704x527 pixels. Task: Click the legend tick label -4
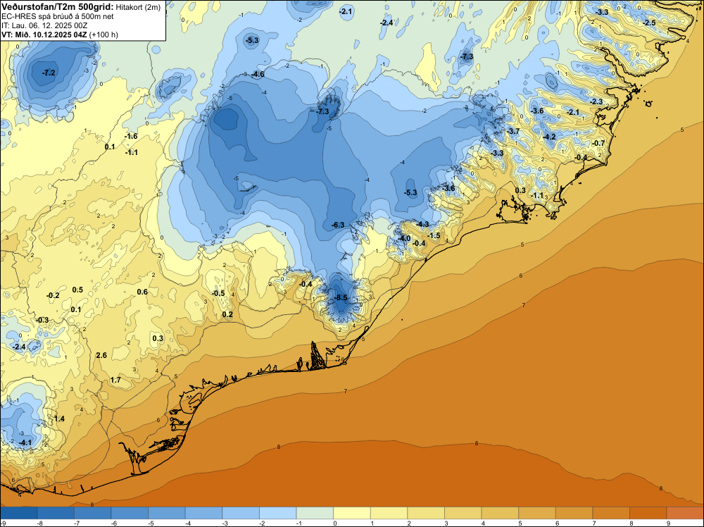(x=187, y=523)
